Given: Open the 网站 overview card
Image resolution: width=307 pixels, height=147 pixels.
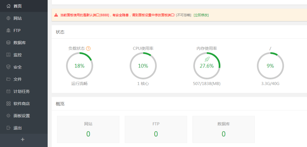Looking at the screenshot, I should [88, 129].
